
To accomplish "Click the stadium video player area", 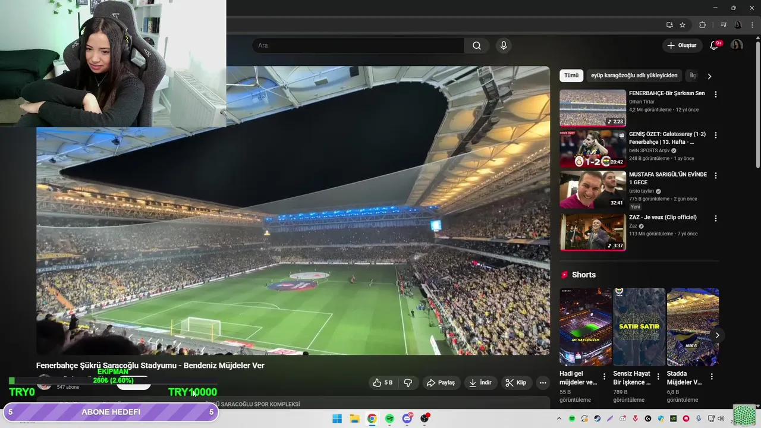I will point(293,210).
